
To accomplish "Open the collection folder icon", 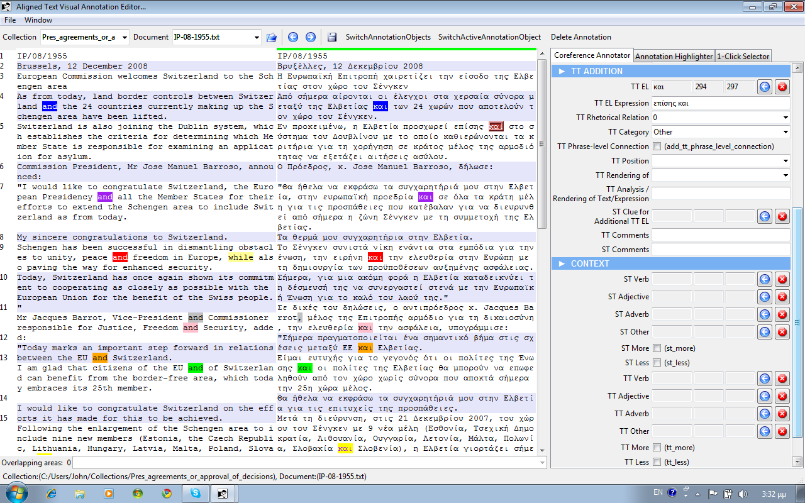I will 272,37.
